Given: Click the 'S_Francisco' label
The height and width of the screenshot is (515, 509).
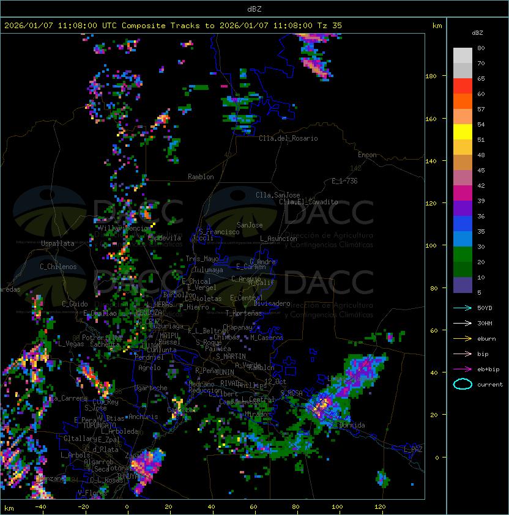Looking at the screenshot, I should pos(219,232).
